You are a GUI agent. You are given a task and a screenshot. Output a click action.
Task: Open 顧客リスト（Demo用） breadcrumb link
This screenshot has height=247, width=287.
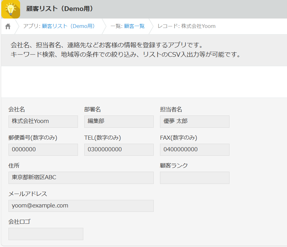coord(68,26)
